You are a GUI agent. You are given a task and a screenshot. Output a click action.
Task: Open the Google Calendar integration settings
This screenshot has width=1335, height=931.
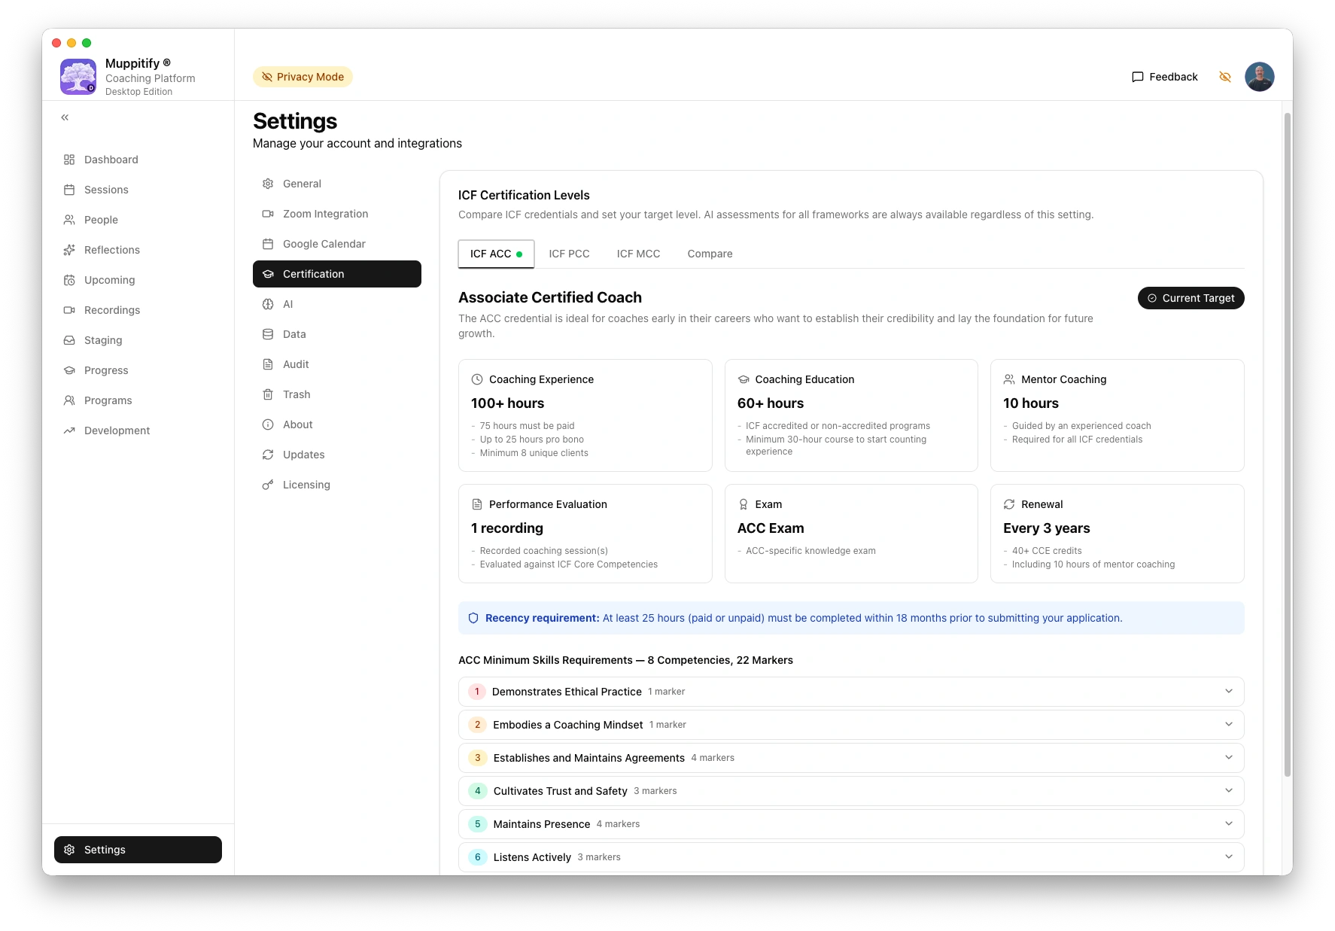coord(324,244)
